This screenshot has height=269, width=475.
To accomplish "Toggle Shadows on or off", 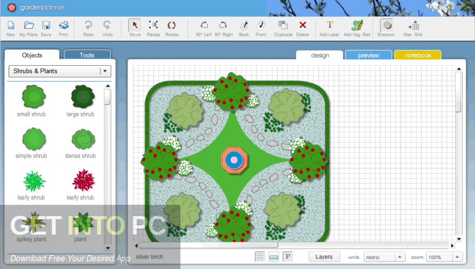I will (387, 26).
